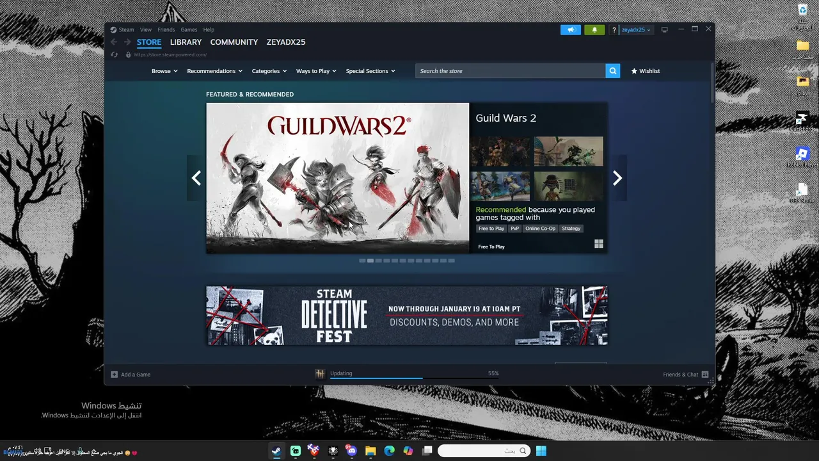Open the zeyadx25 account dropdown
819x461 pixels.
[x=636, y=30]
